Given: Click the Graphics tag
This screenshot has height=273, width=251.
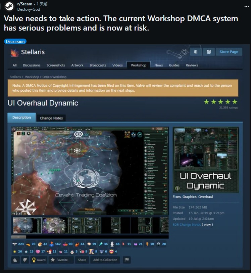Looking at the screenshot, I should coord(189,197).
